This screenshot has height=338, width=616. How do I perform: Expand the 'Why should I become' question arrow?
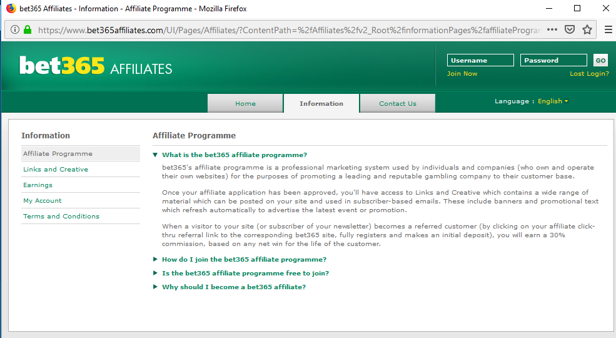point(155,287)
